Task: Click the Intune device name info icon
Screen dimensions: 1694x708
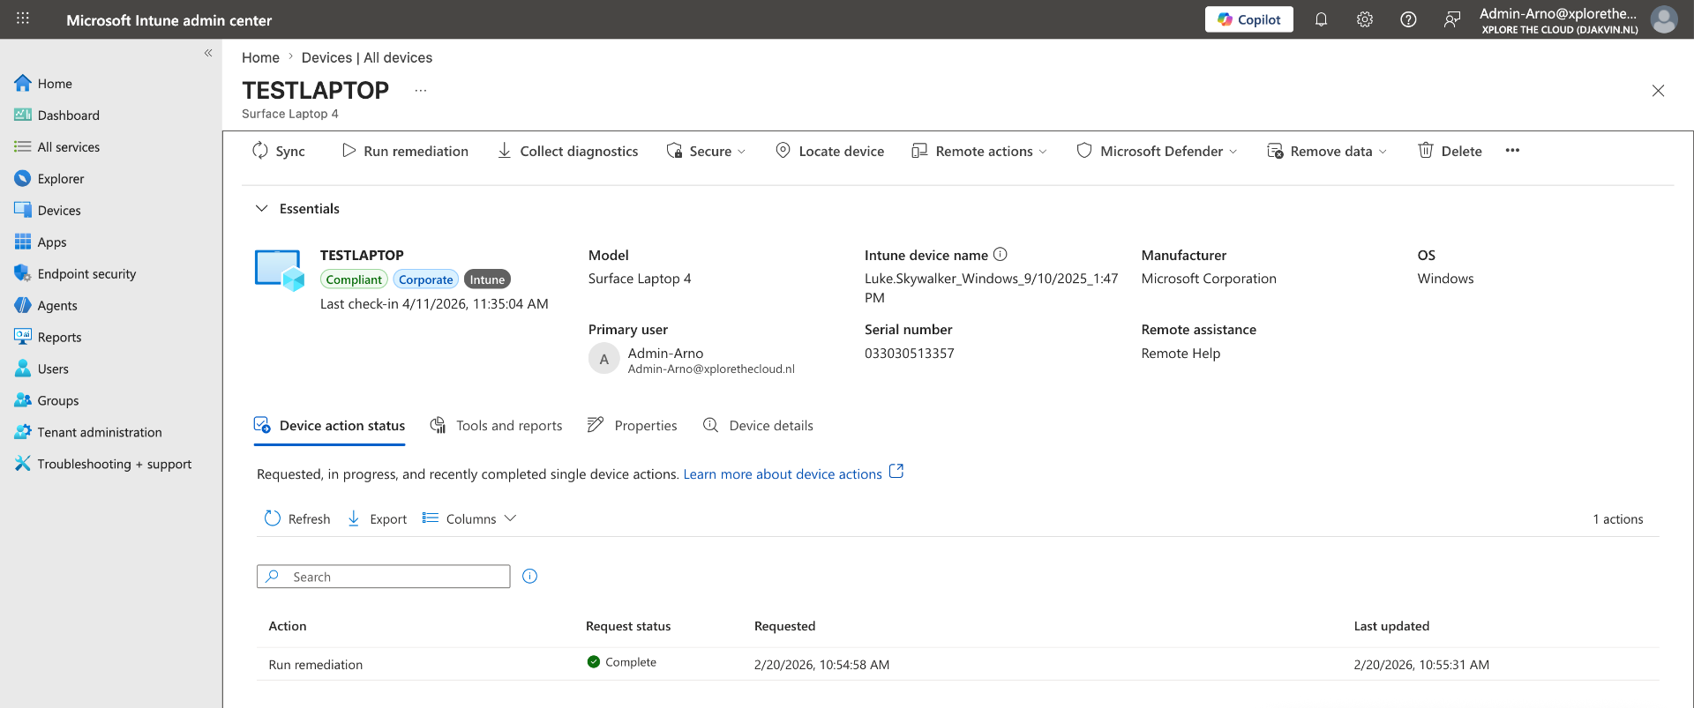Action: (1001, 255)
